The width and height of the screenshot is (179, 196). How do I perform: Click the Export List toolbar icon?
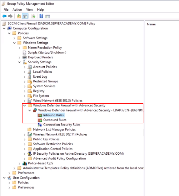(33, 16)
